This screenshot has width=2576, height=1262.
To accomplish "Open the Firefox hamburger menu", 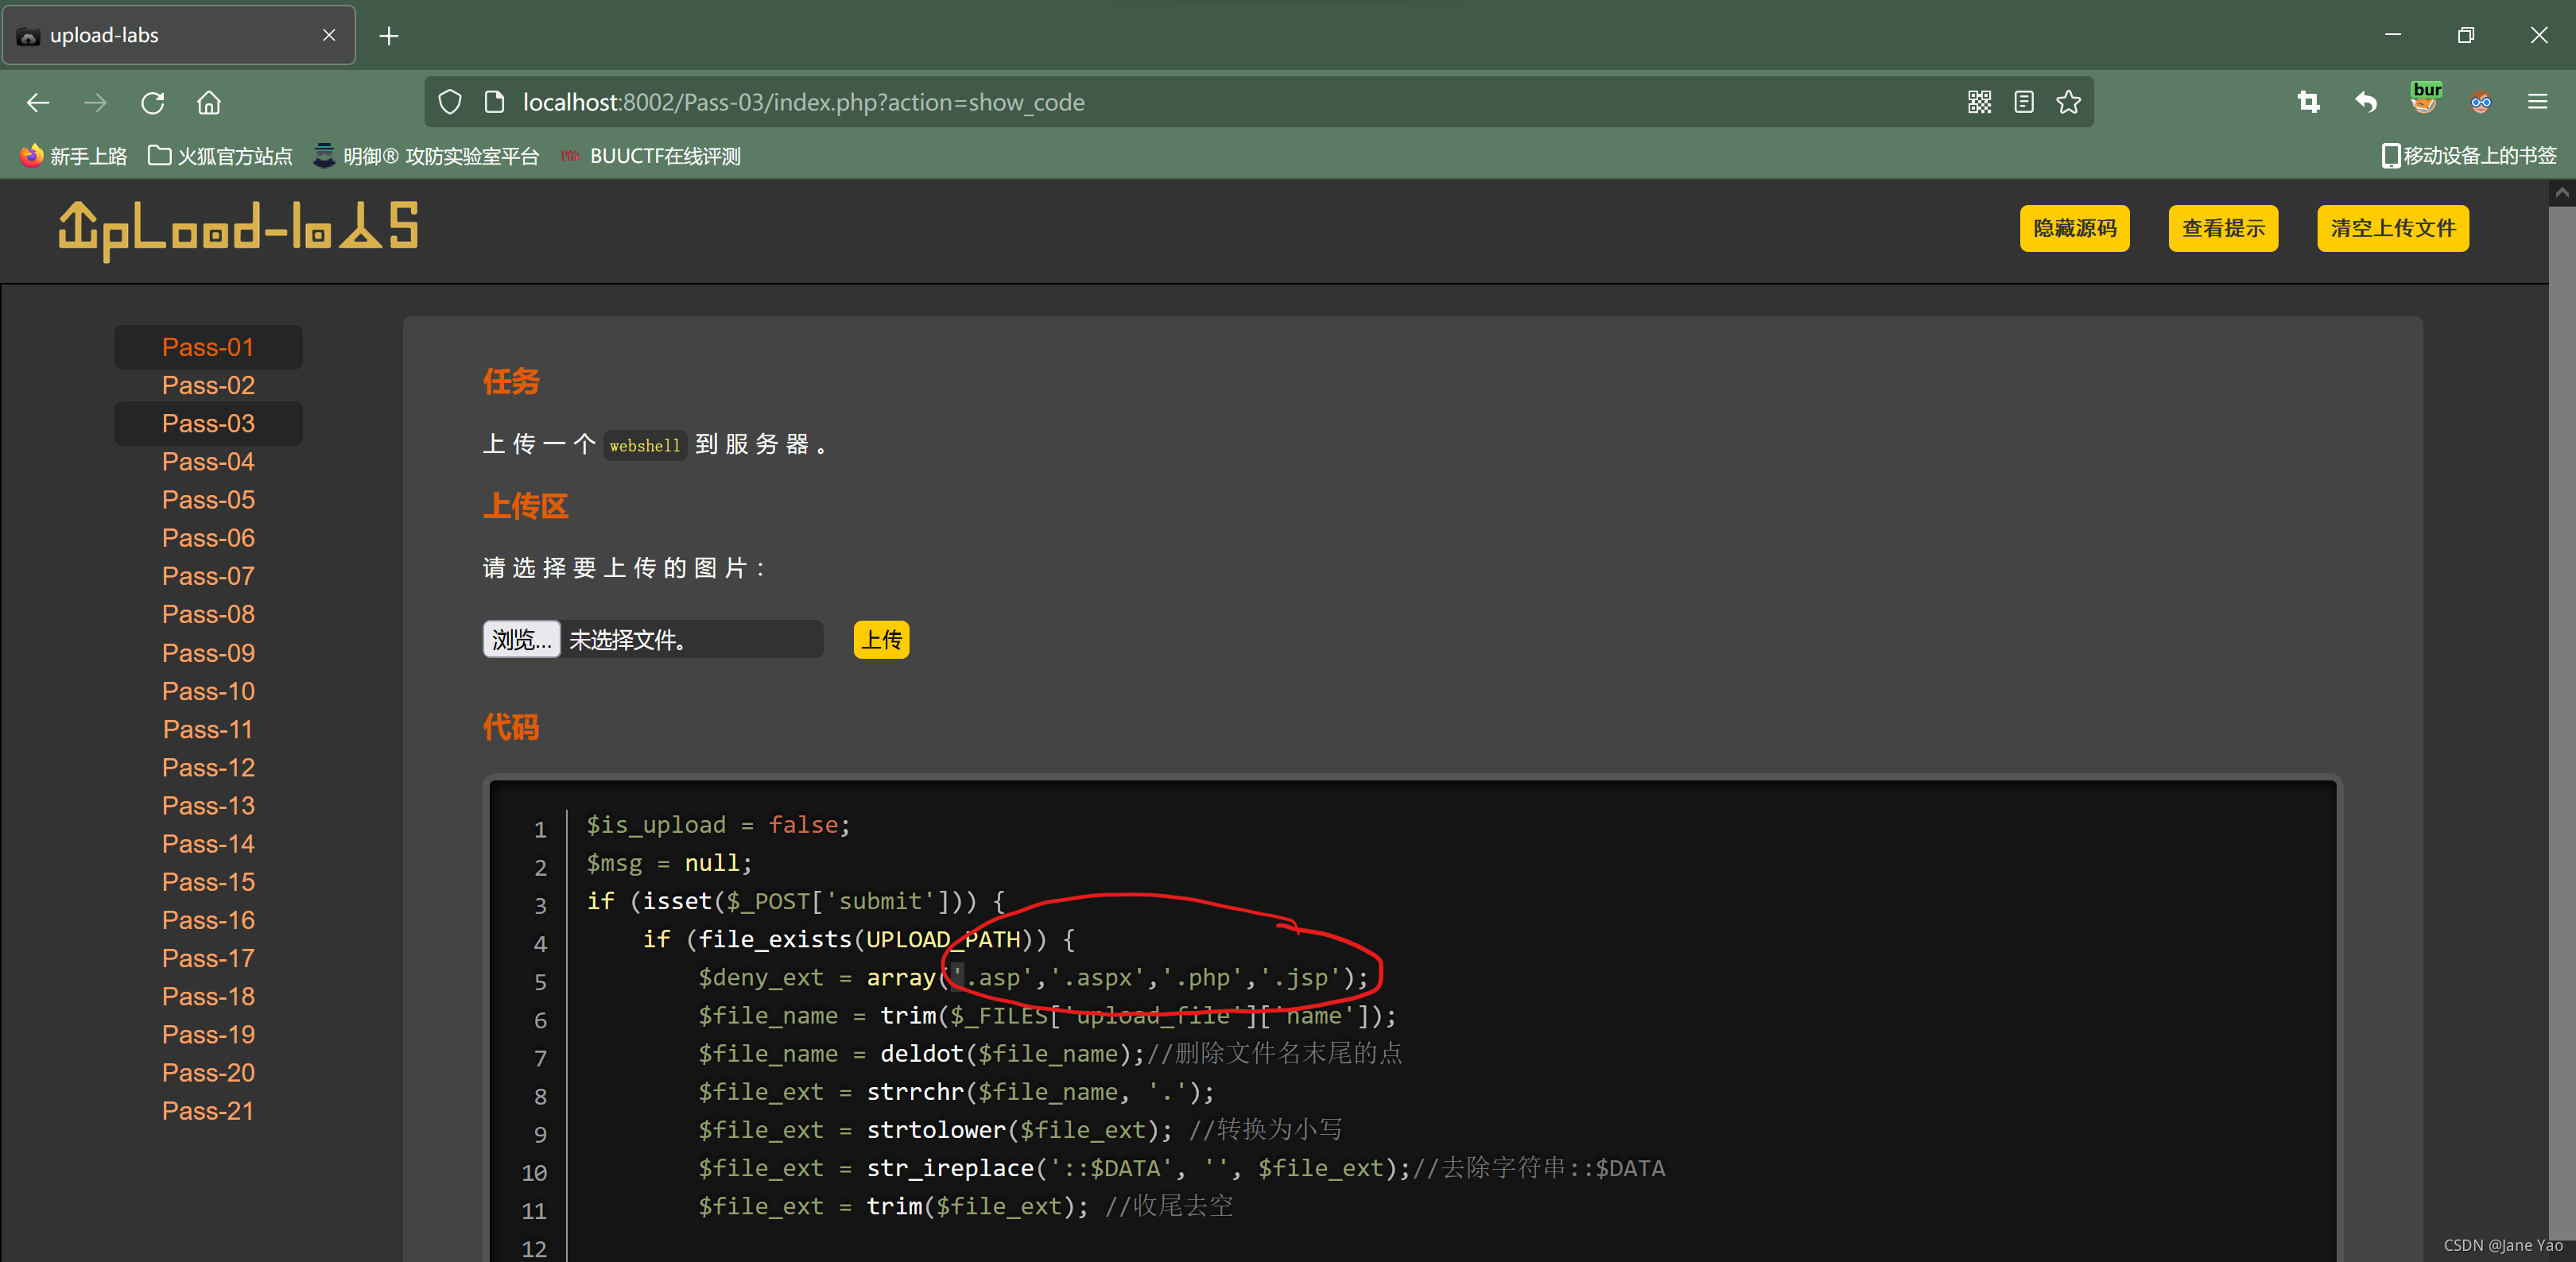I will click(x=2537, y=102).
